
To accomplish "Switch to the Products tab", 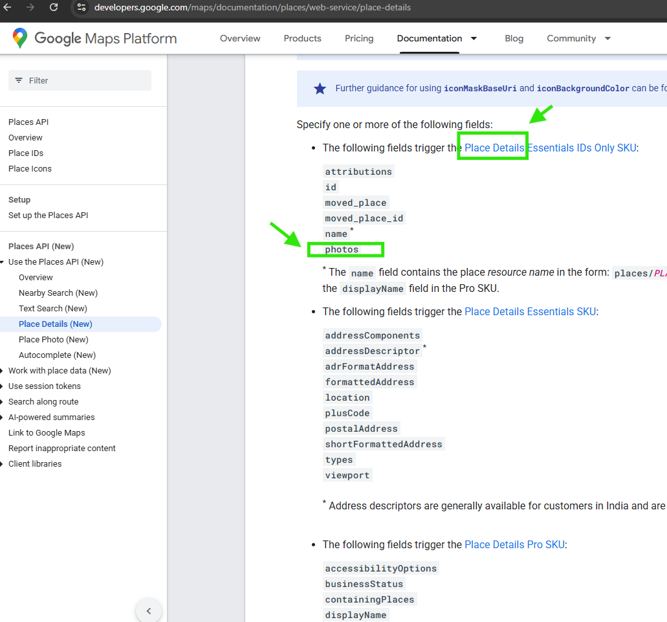I will coord(302,39).
